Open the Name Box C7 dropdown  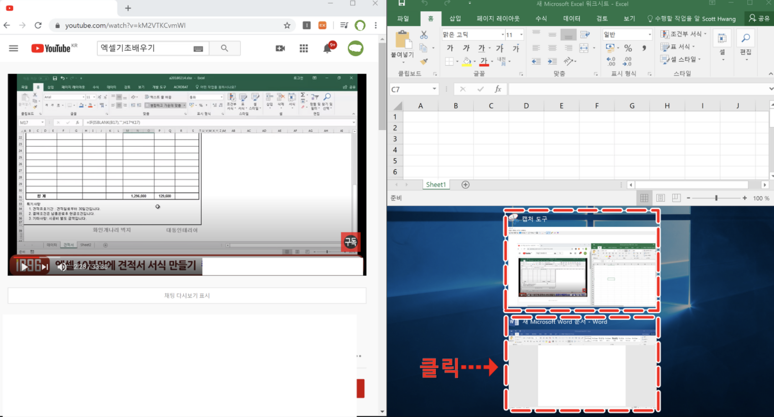[434, 89]
